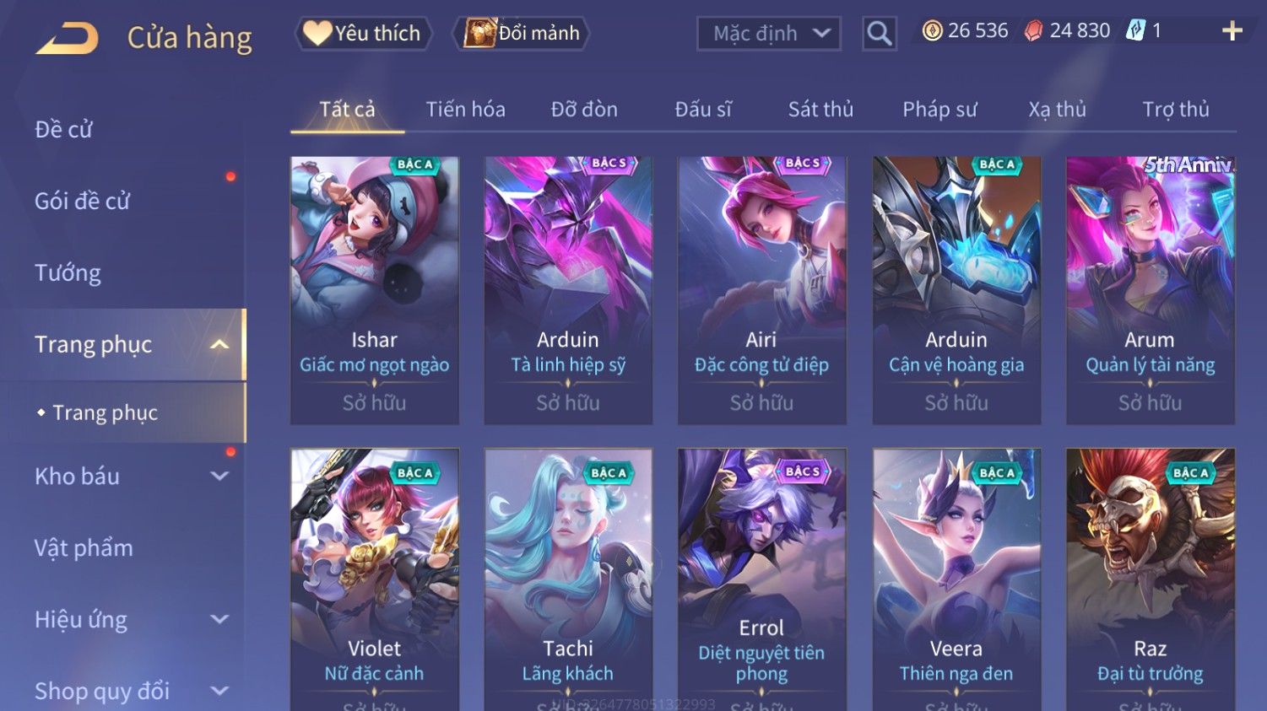Go to Tướng in sidebar
Viewport: 1267px width, 711px height.
click(68, 273)
